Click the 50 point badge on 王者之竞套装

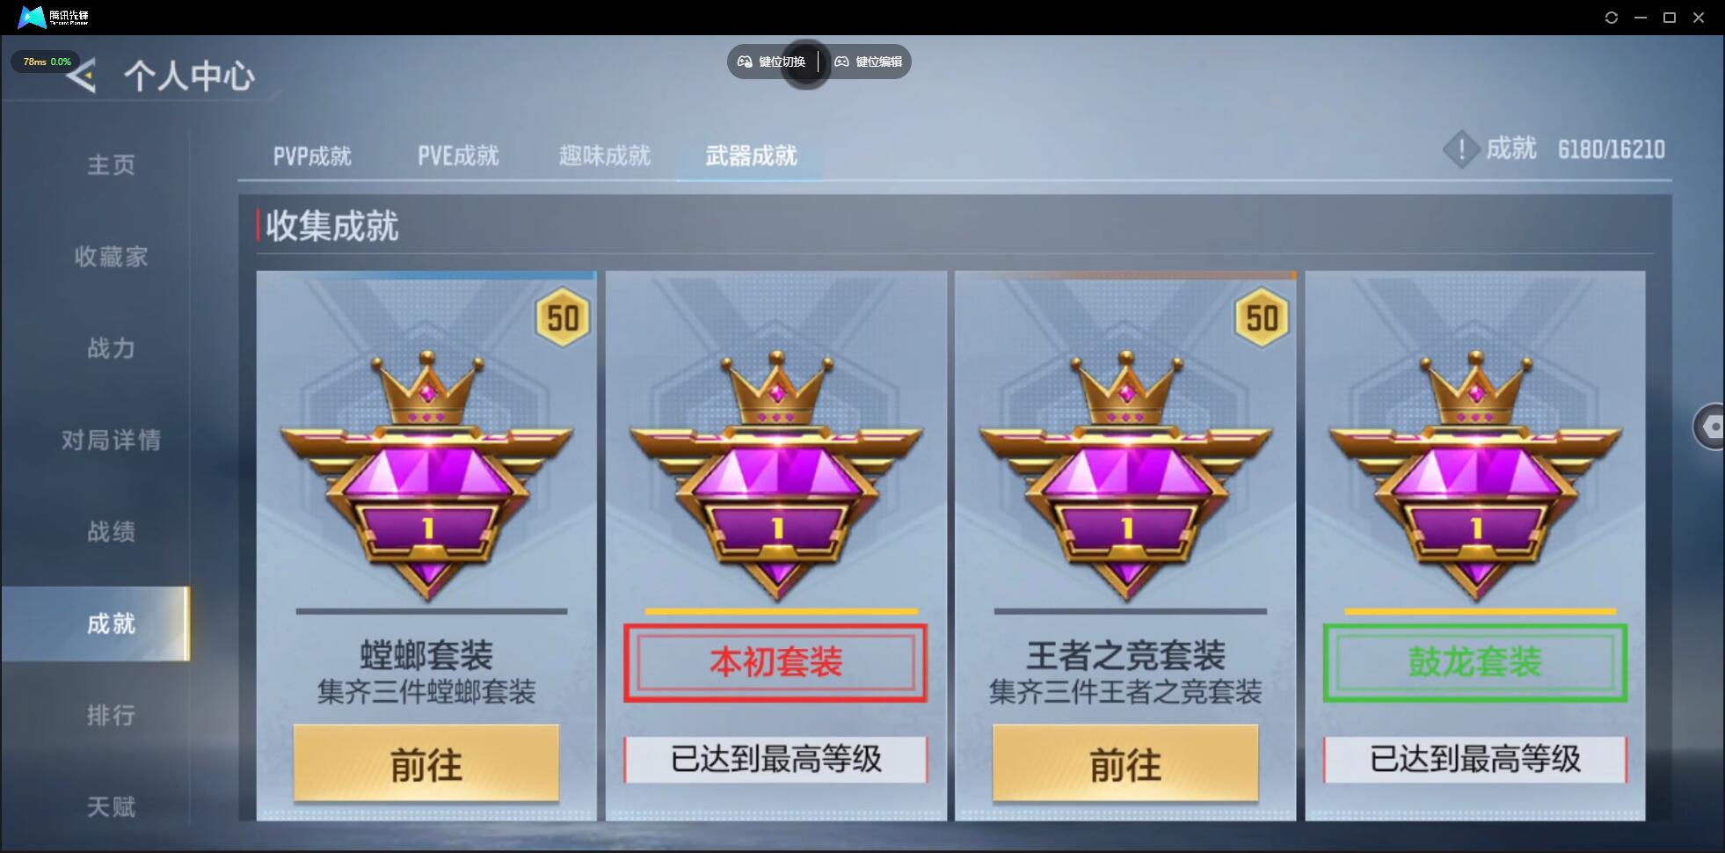click(1262, 317)
